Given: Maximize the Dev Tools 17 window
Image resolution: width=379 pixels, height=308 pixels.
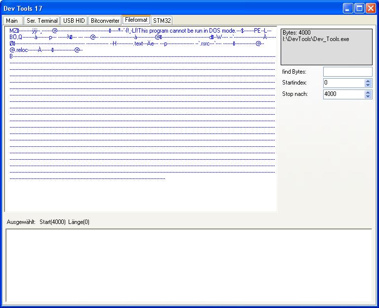Looking at the screenshot, I should point(359,8).
